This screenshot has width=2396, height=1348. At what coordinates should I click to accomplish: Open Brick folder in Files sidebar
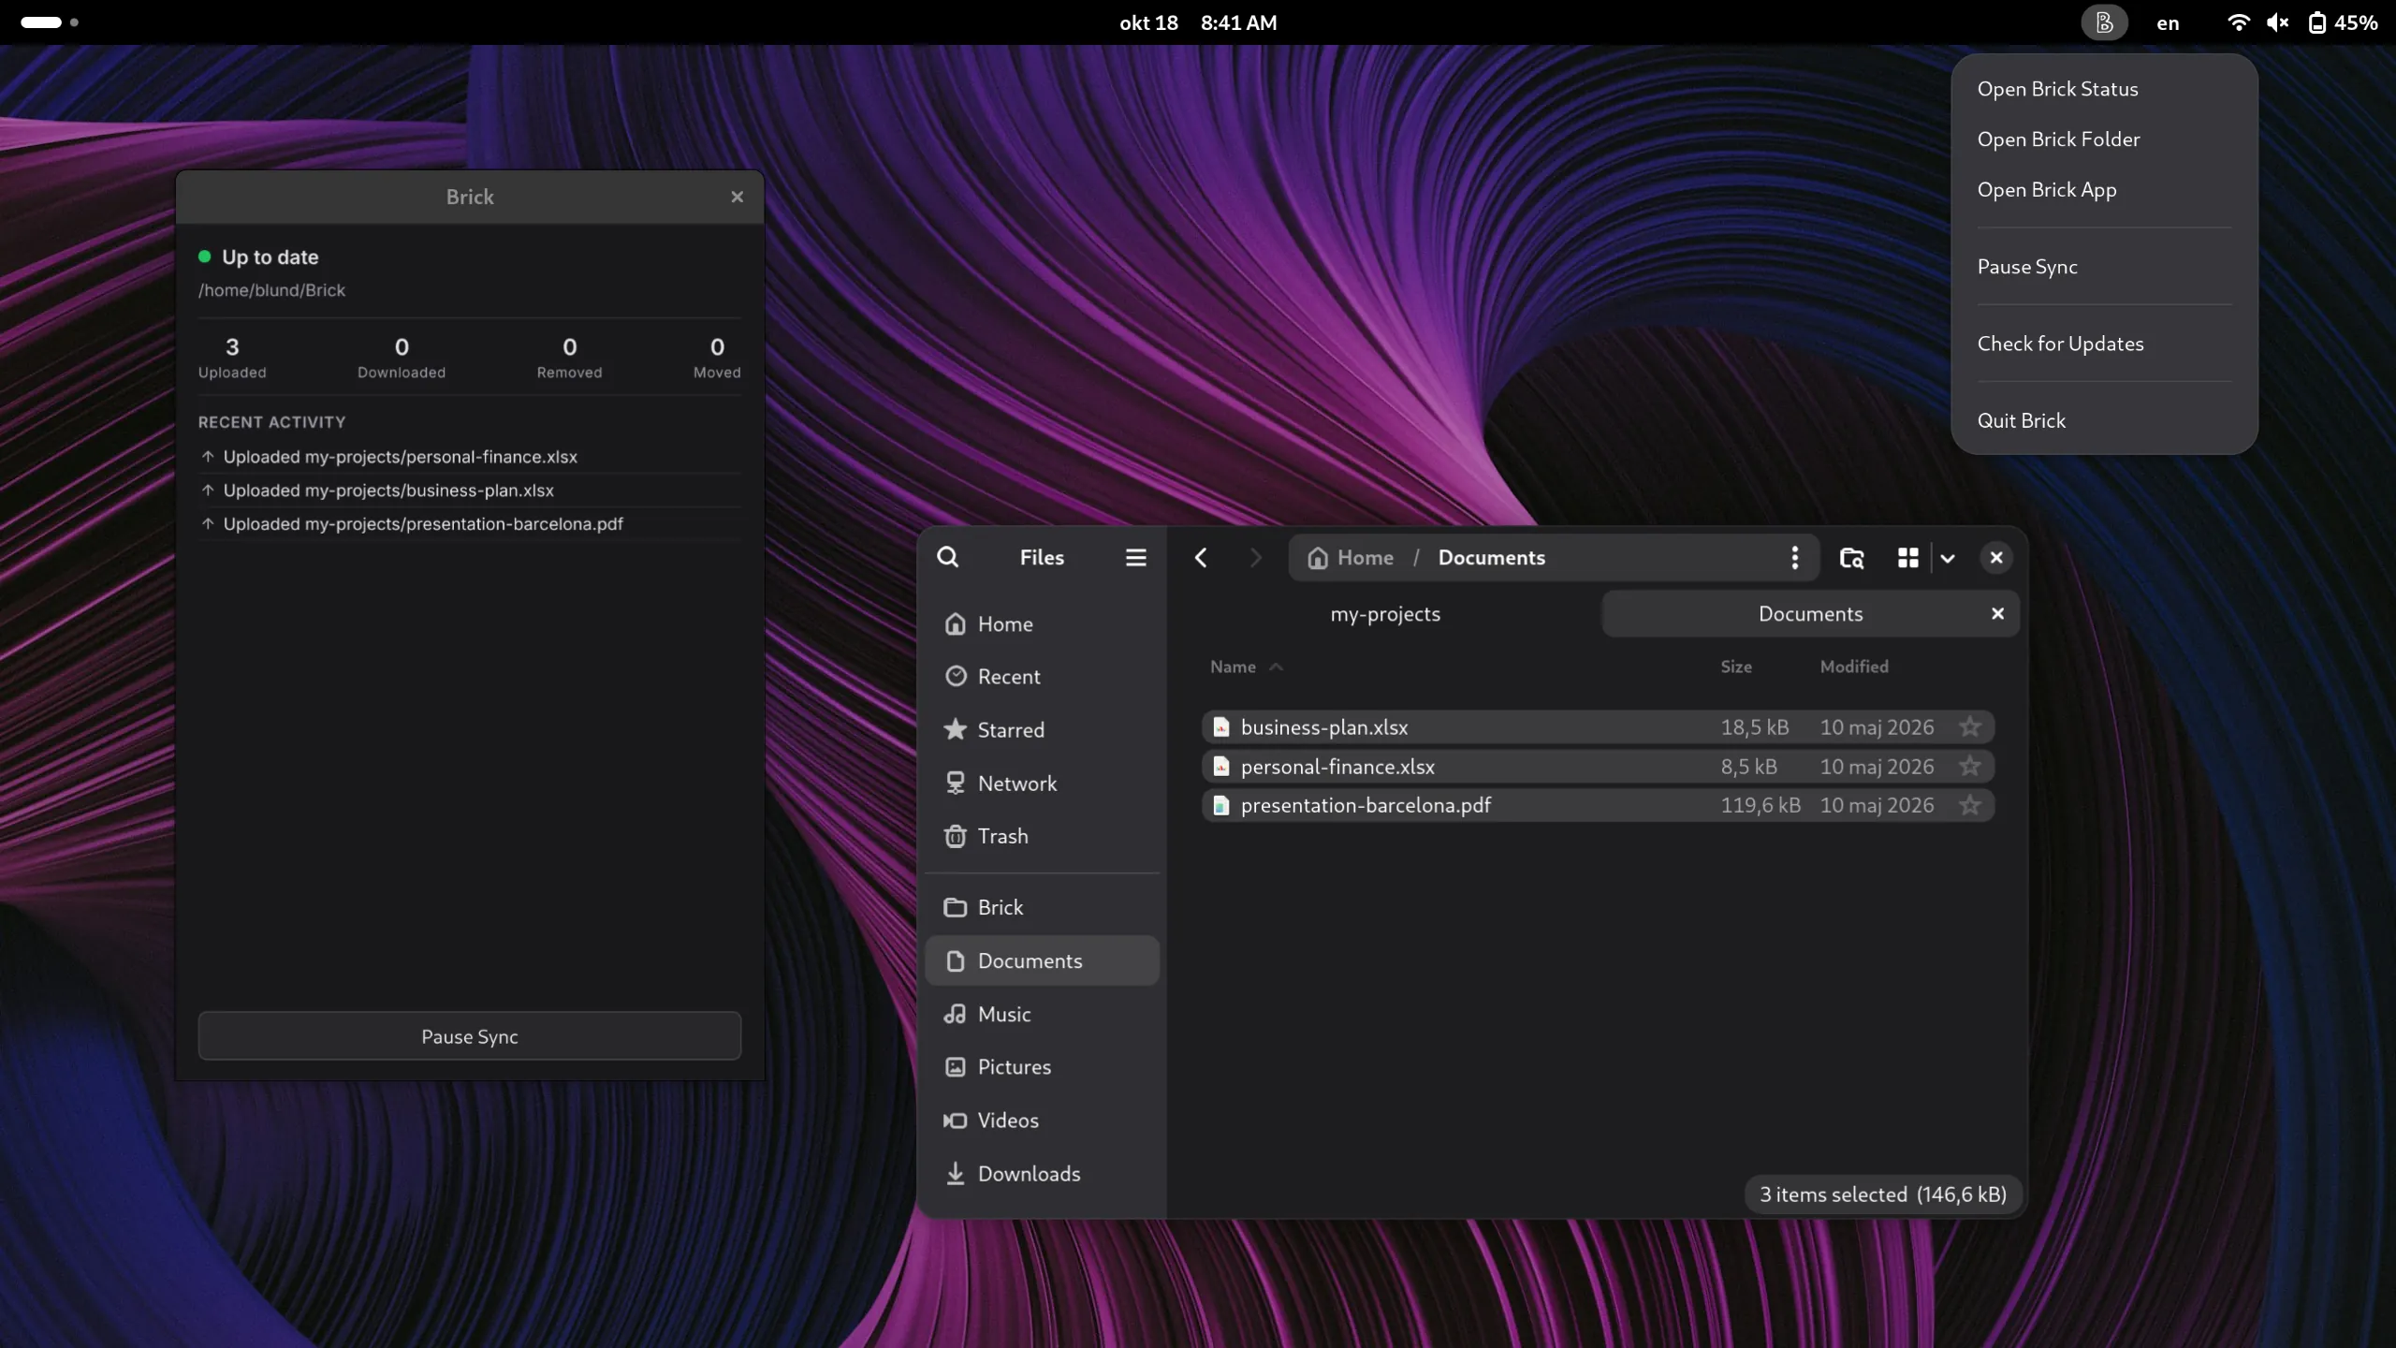(1042, 907)
